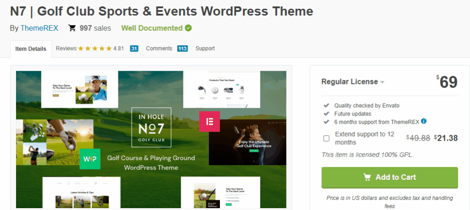Click the Products That You Need preview panel
Viewport: 470px width, 210px height.
222,89
